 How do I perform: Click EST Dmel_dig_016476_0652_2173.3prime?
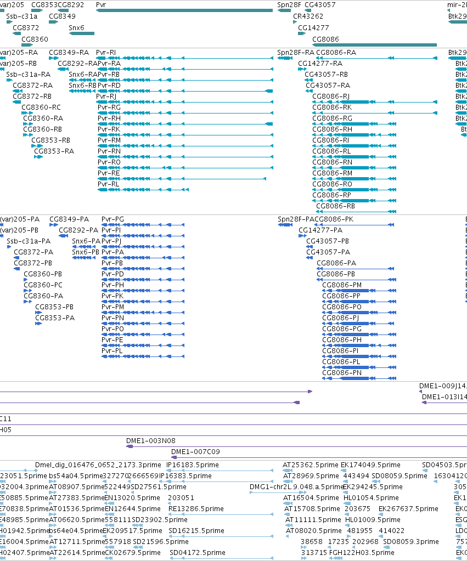coord(98,465)
